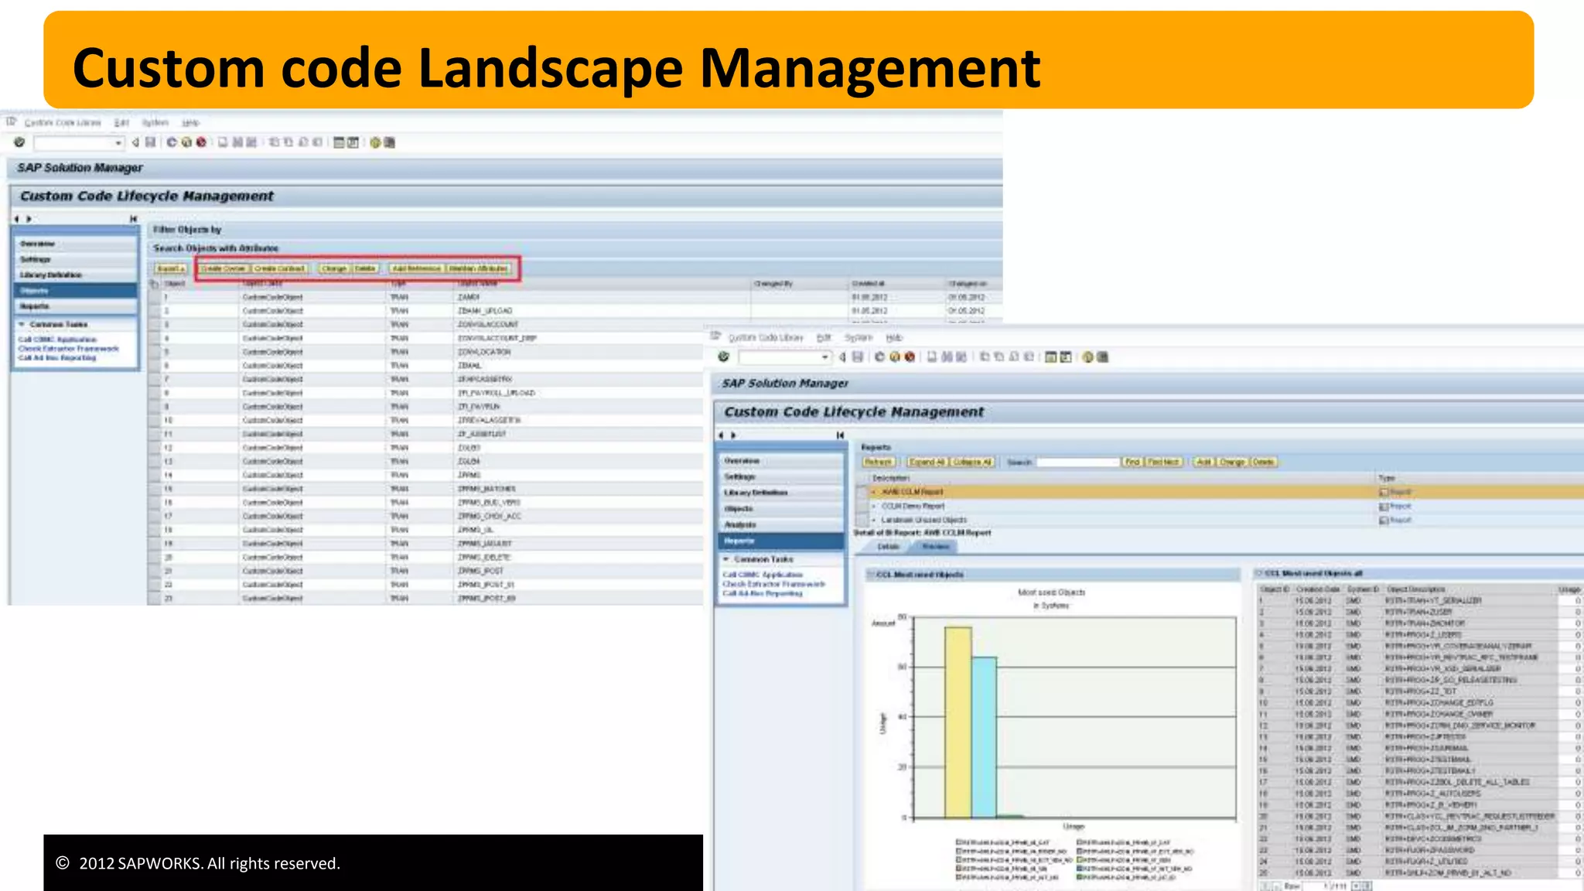
Task: Open Analysis in right window sidebar
Action: (x=781, y=525)
